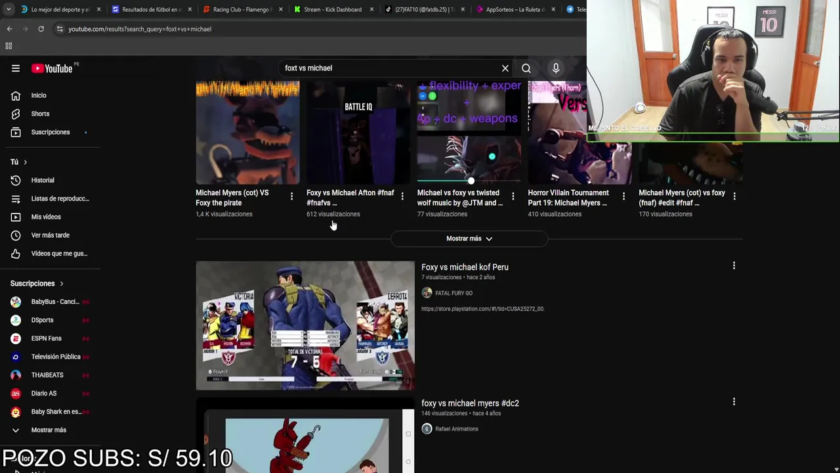Open options for Foxy vs Michael Afton short
840x473 pixels.
pyautogui.click(x=402, y=196)
